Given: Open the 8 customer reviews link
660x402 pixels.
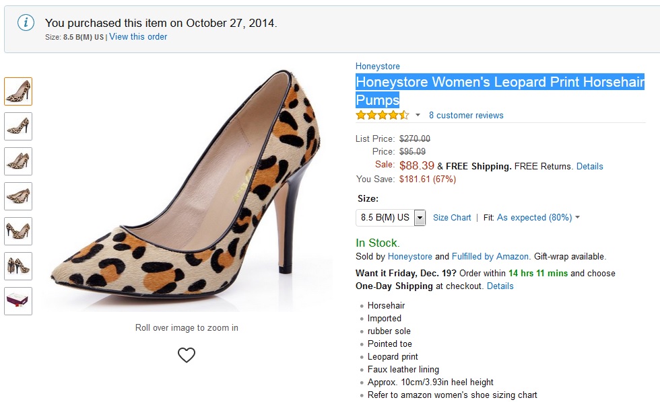Looking at the screenshot, I should click(x=466, y=116).
